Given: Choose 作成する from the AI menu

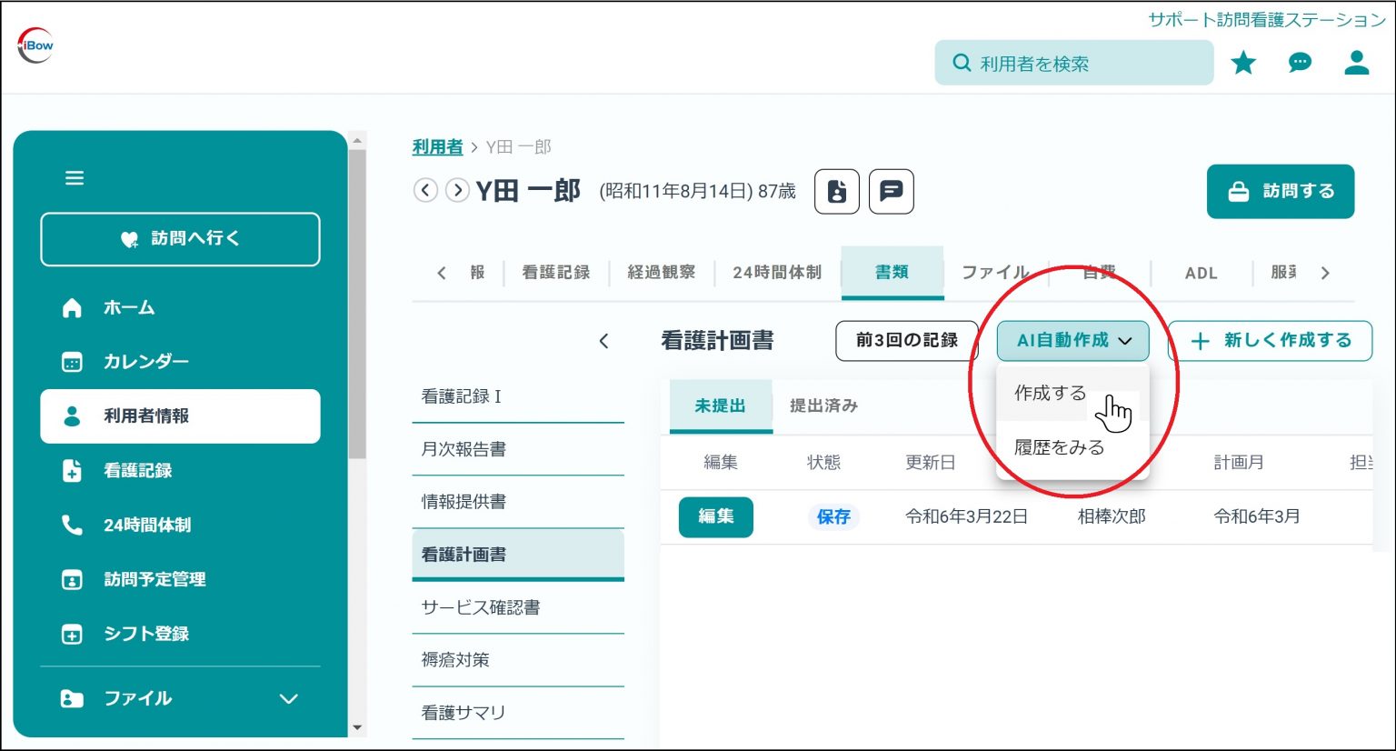Looking at the screenshot, I should point(1050,393).
